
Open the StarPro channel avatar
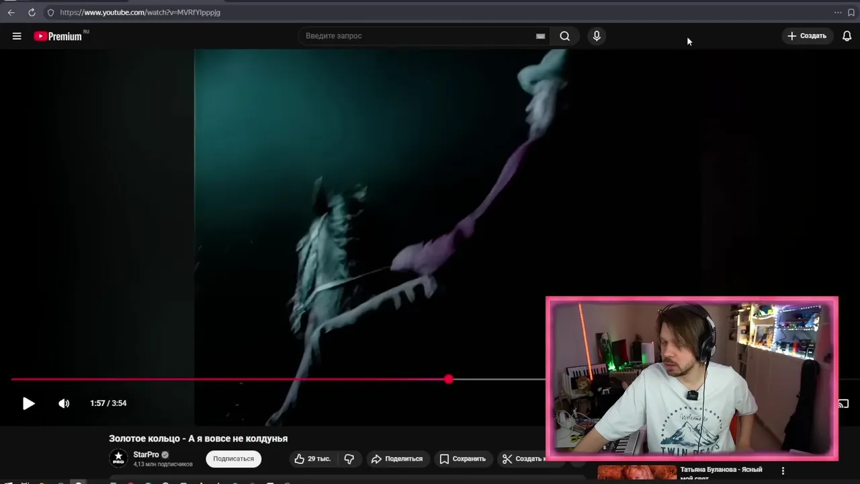coord(118,458)
